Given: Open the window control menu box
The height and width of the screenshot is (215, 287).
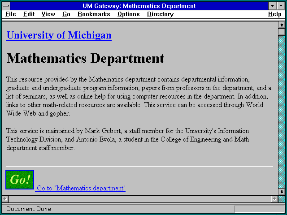Looking at the screenshot, I should (6, 6).
